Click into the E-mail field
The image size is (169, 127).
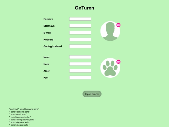click(x=80, y=33)
